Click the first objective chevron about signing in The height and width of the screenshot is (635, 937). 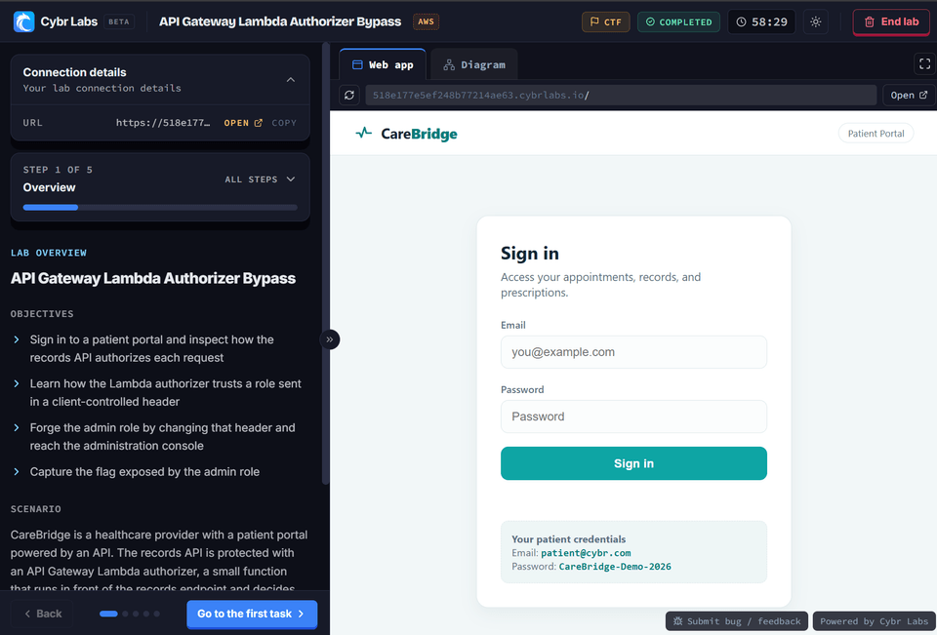(x=17, y=339)
